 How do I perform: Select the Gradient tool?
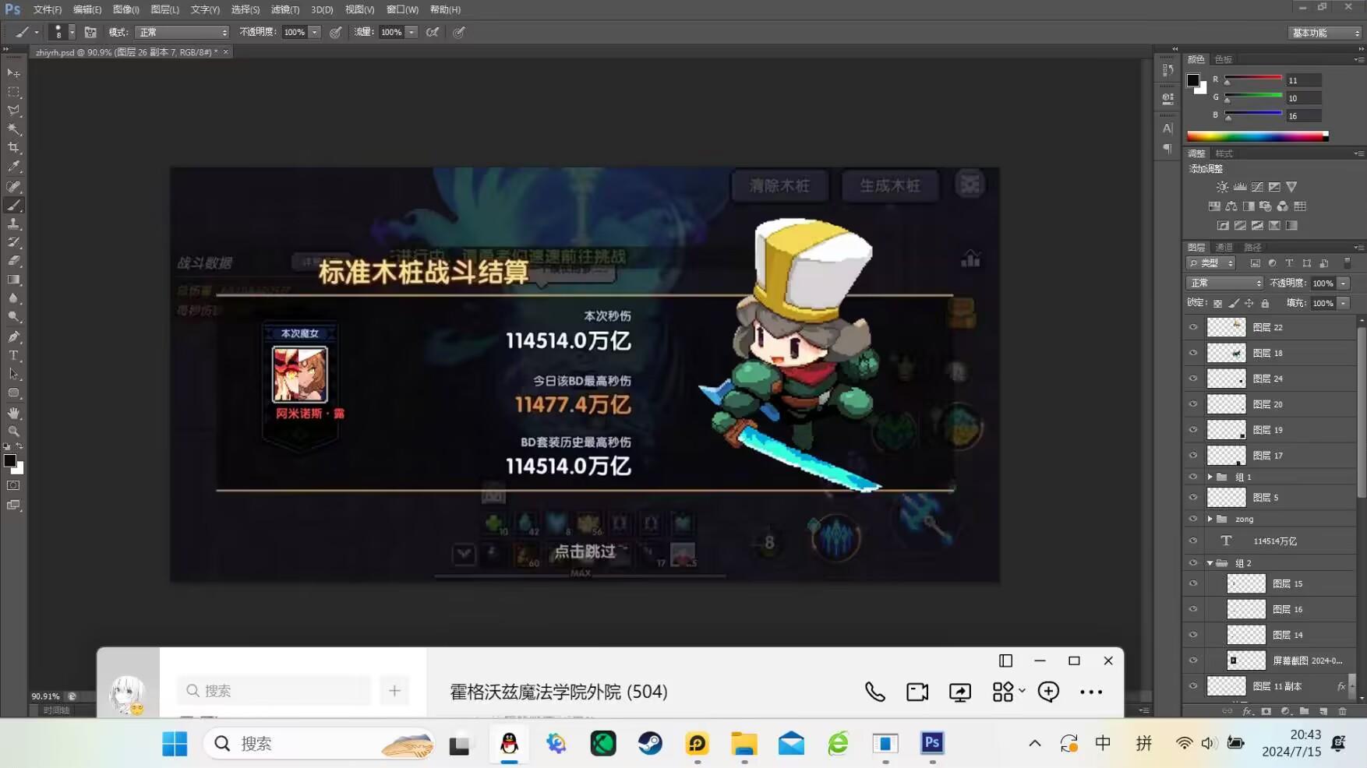coord(13,280)
